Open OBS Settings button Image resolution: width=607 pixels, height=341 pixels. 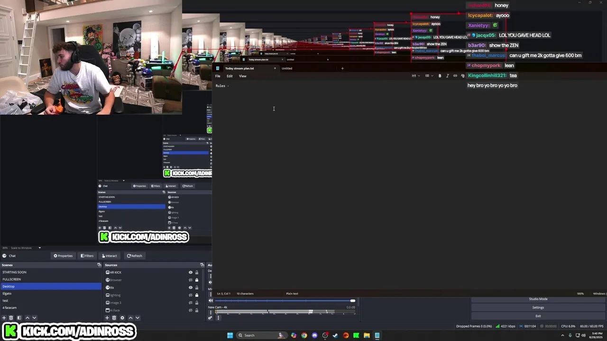[538, 307]
